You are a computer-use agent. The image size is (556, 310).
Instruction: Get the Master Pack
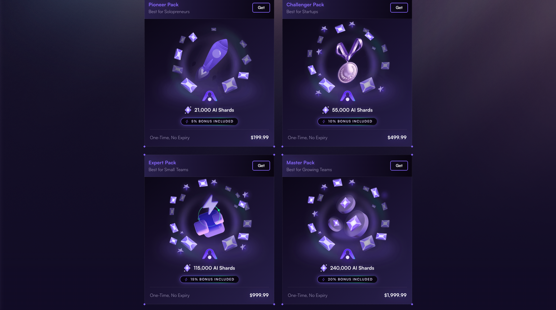click(x=399, y=166)
